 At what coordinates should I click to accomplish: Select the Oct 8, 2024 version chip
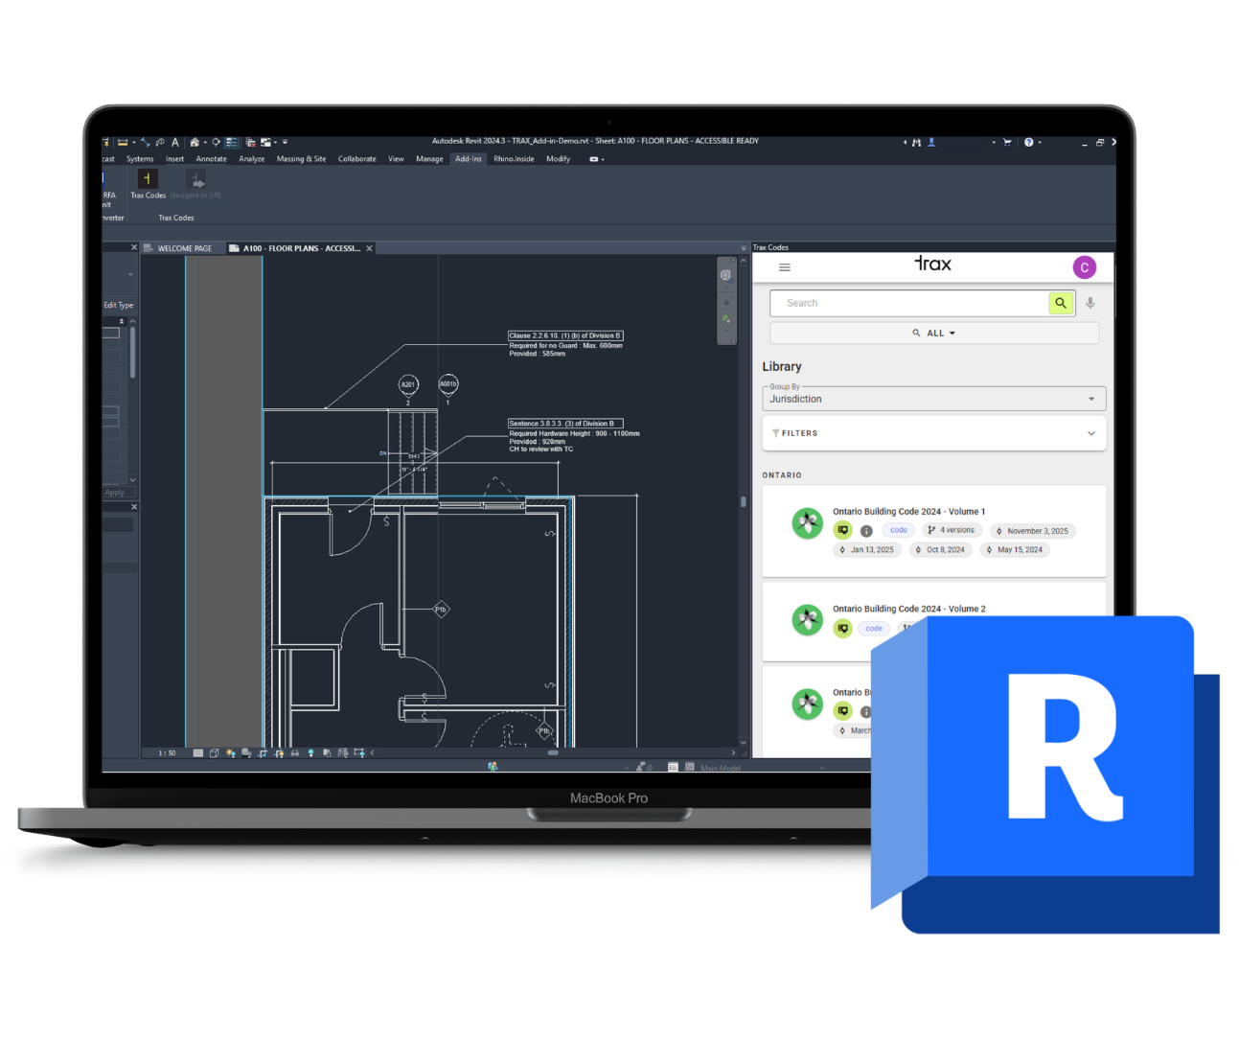[x=940, y=550]
